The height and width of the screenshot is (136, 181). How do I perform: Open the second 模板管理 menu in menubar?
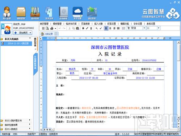[x=57, y=24]
